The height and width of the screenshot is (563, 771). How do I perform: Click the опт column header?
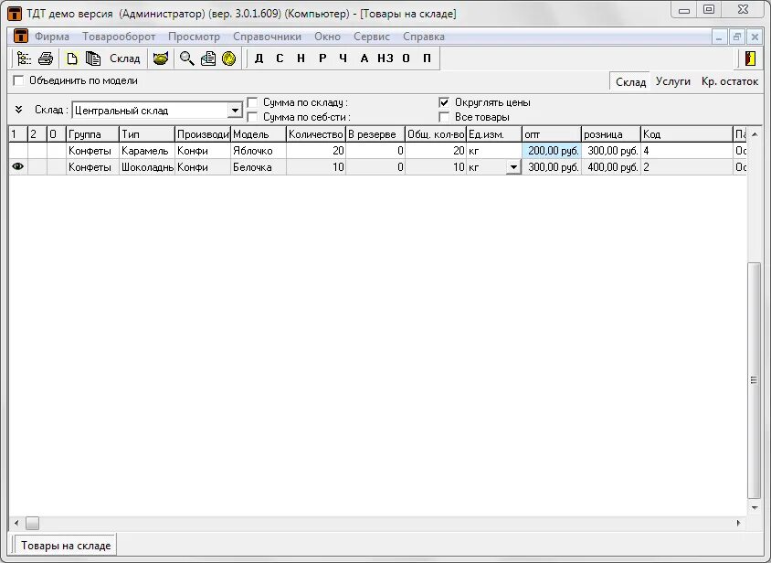coord(551,134)
